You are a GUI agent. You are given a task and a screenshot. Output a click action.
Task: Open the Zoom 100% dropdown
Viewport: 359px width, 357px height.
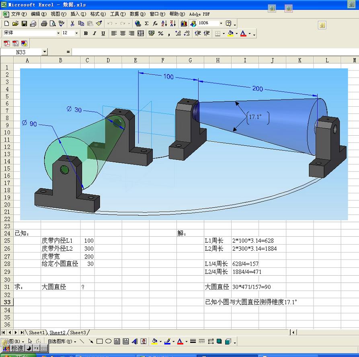click(221, 23)
